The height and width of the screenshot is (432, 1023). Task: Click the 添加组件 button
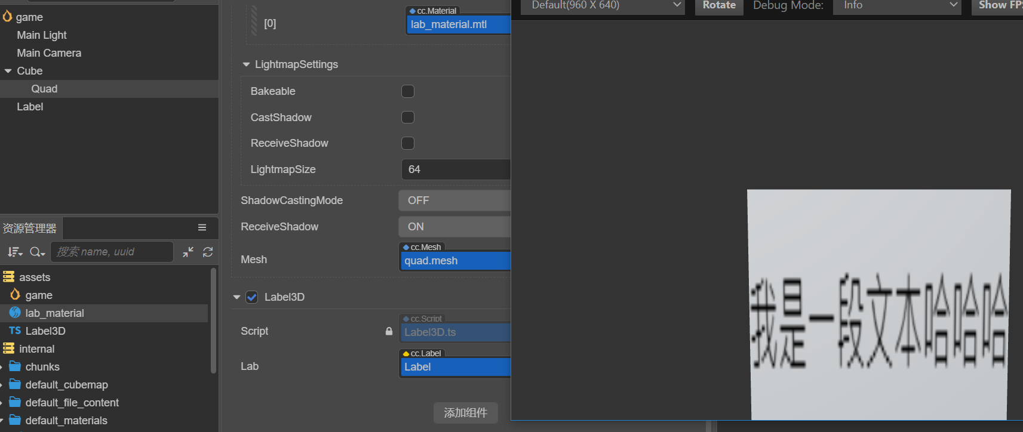point(465,412)
